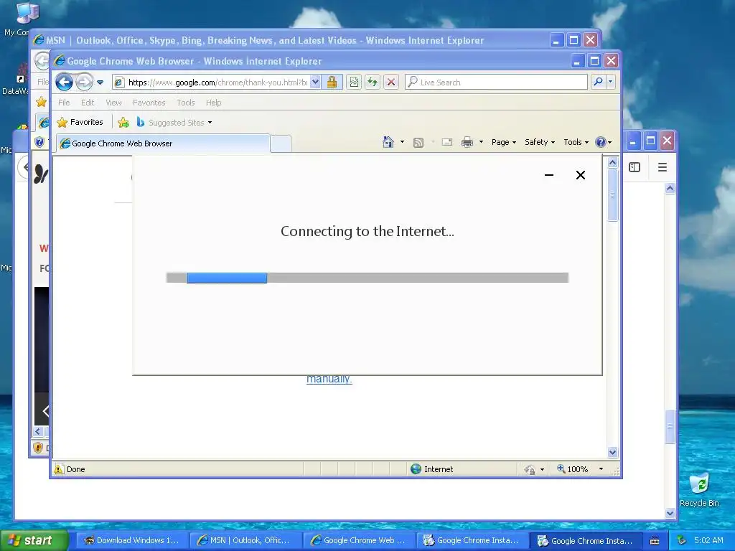Switch to Google Chrome Web taskbar item
735x551 pixels.
pos(359,540)
